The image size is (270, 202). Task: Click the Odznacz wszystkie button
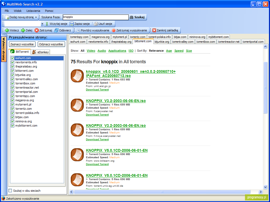pyautogui.click(x=51, y=44)
